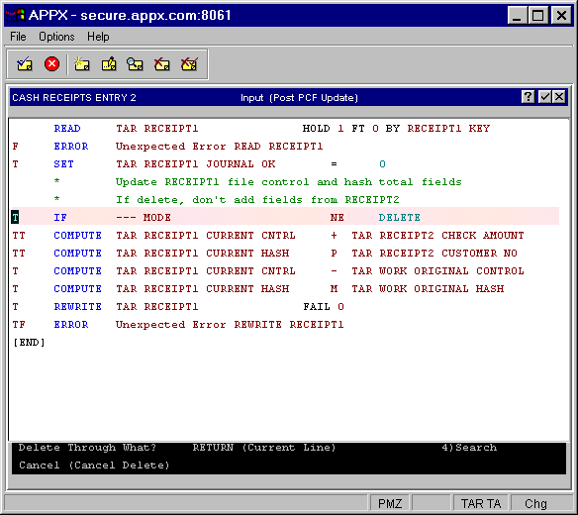This screenshot has height=515, width=578.
Task: Click the APPX application icon in title bar
Action: (15, 15)
